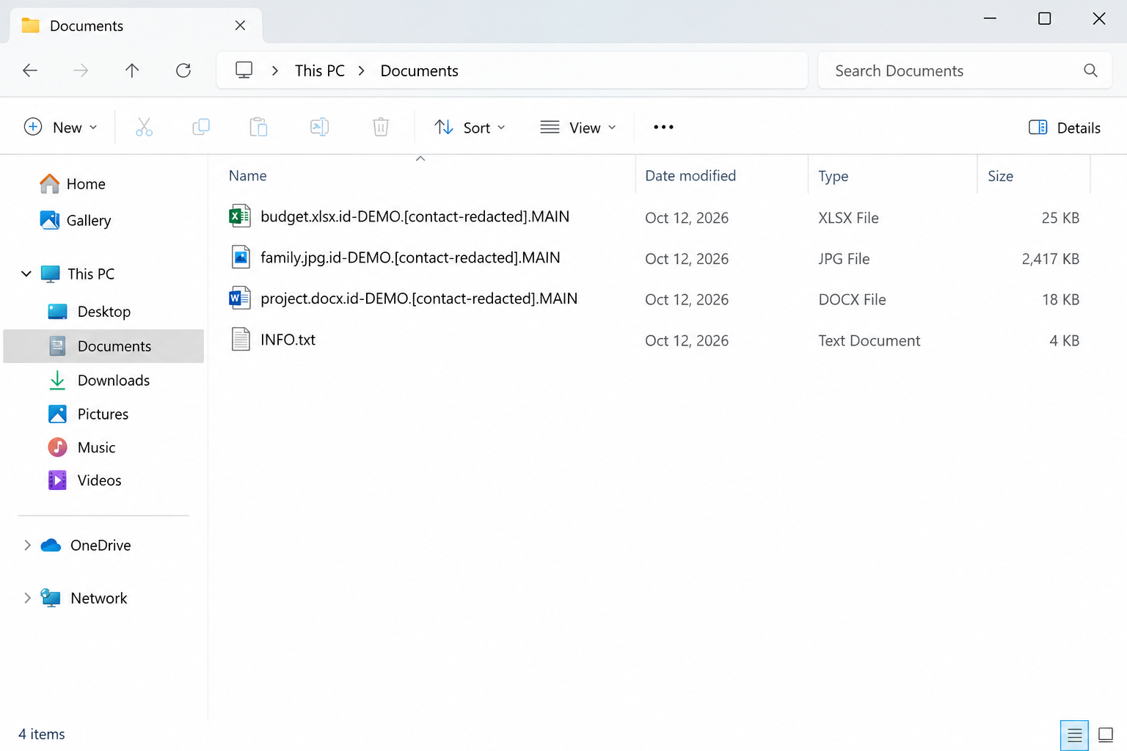Go back using the back arrow
This screenshot has width=1127, height=751.
point(30,70)
